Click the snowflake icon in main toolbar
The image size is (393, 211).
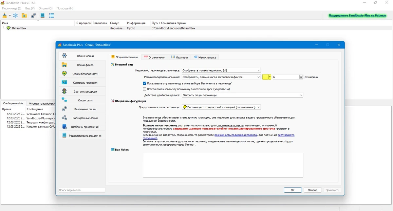point(15,15)
